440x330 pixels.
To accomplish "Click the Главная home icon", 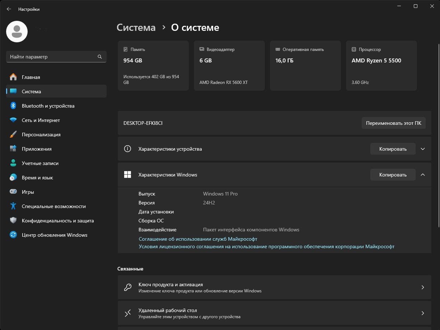I will tap(13, 77).
